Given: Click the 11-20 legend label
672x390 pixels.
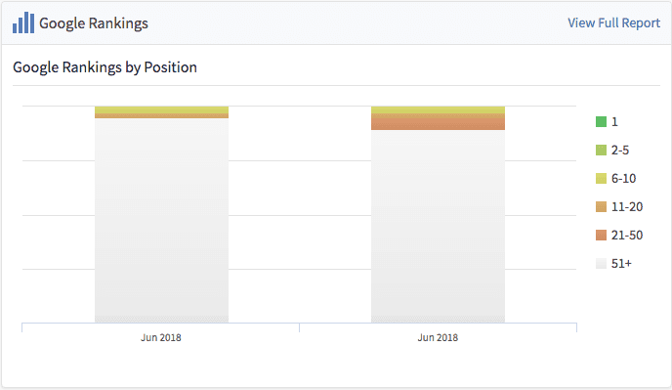Looking at the screenshot, I should 627,207.
